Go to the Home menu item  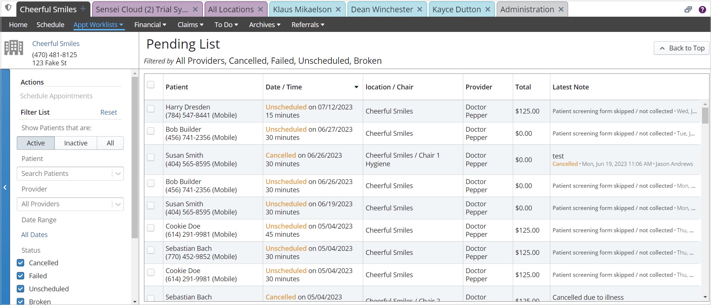[x=18, y=24]
